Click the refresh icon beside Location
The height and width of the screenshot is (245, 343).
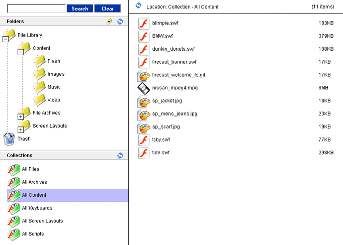(x=139, y=6)
